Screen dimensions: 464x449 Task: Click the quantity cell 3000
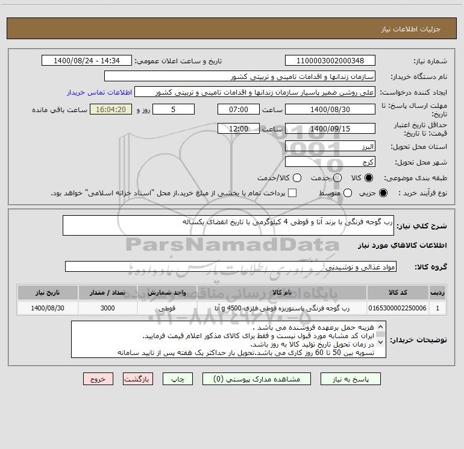point(107,308)
